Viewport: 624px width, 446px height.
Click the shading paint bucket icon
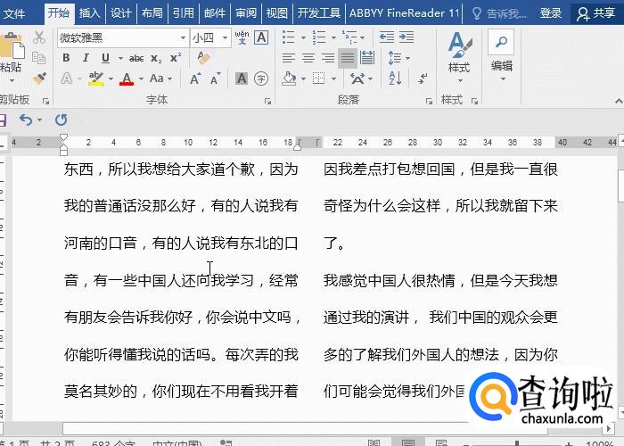289,78
